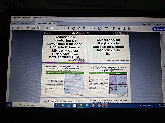
Task: Open the Ayuda menu
Action: tap(36, 20)
